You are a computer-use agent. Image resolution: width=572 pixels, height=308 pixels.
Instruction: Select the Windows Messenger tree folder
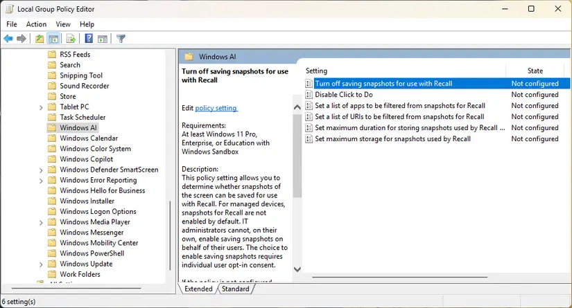click(x=92, y=233)
